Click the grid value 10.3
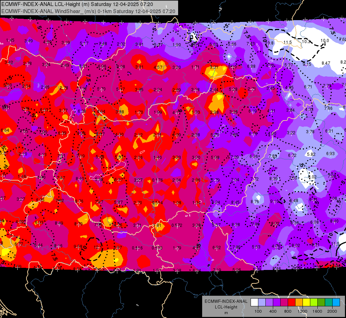346x318 pixels. click(x=306, y=41)
